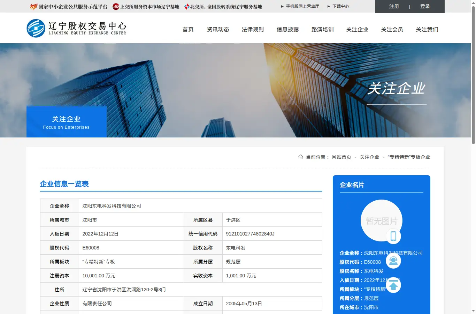
Task: Open the customer service floating icon
Action: (393, 261)
